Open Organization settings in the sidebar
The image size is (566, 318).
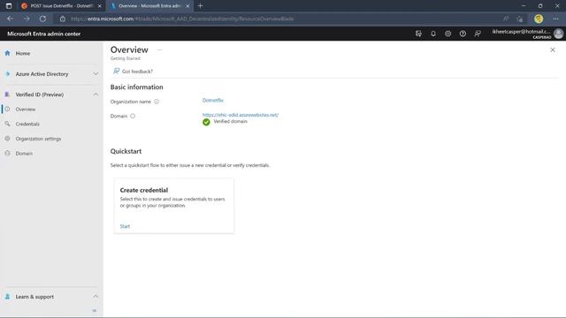coord(38,139)
